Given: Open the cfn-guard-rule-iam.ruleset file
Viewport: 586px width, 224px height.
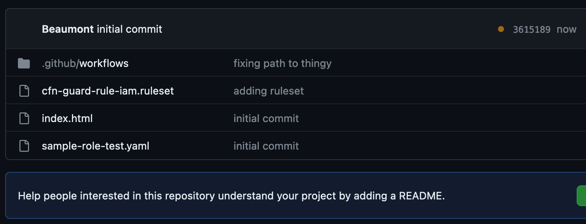Looking at the screenshot, I should point(108,90).
